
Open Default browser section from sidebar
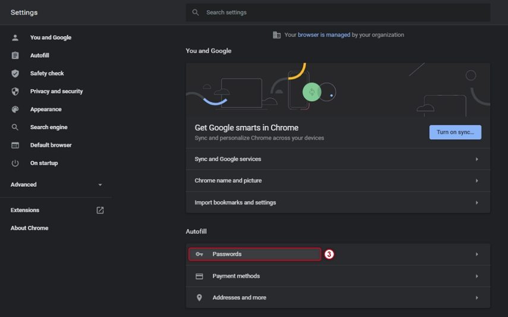[51, 145]
